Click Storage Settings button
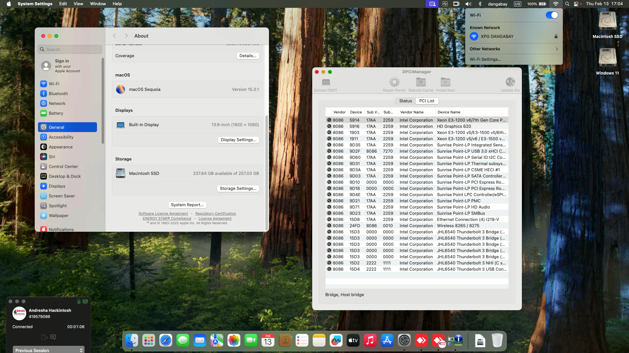Image resolution: width=629 pixels, height=353 pixels. (238, 189)
